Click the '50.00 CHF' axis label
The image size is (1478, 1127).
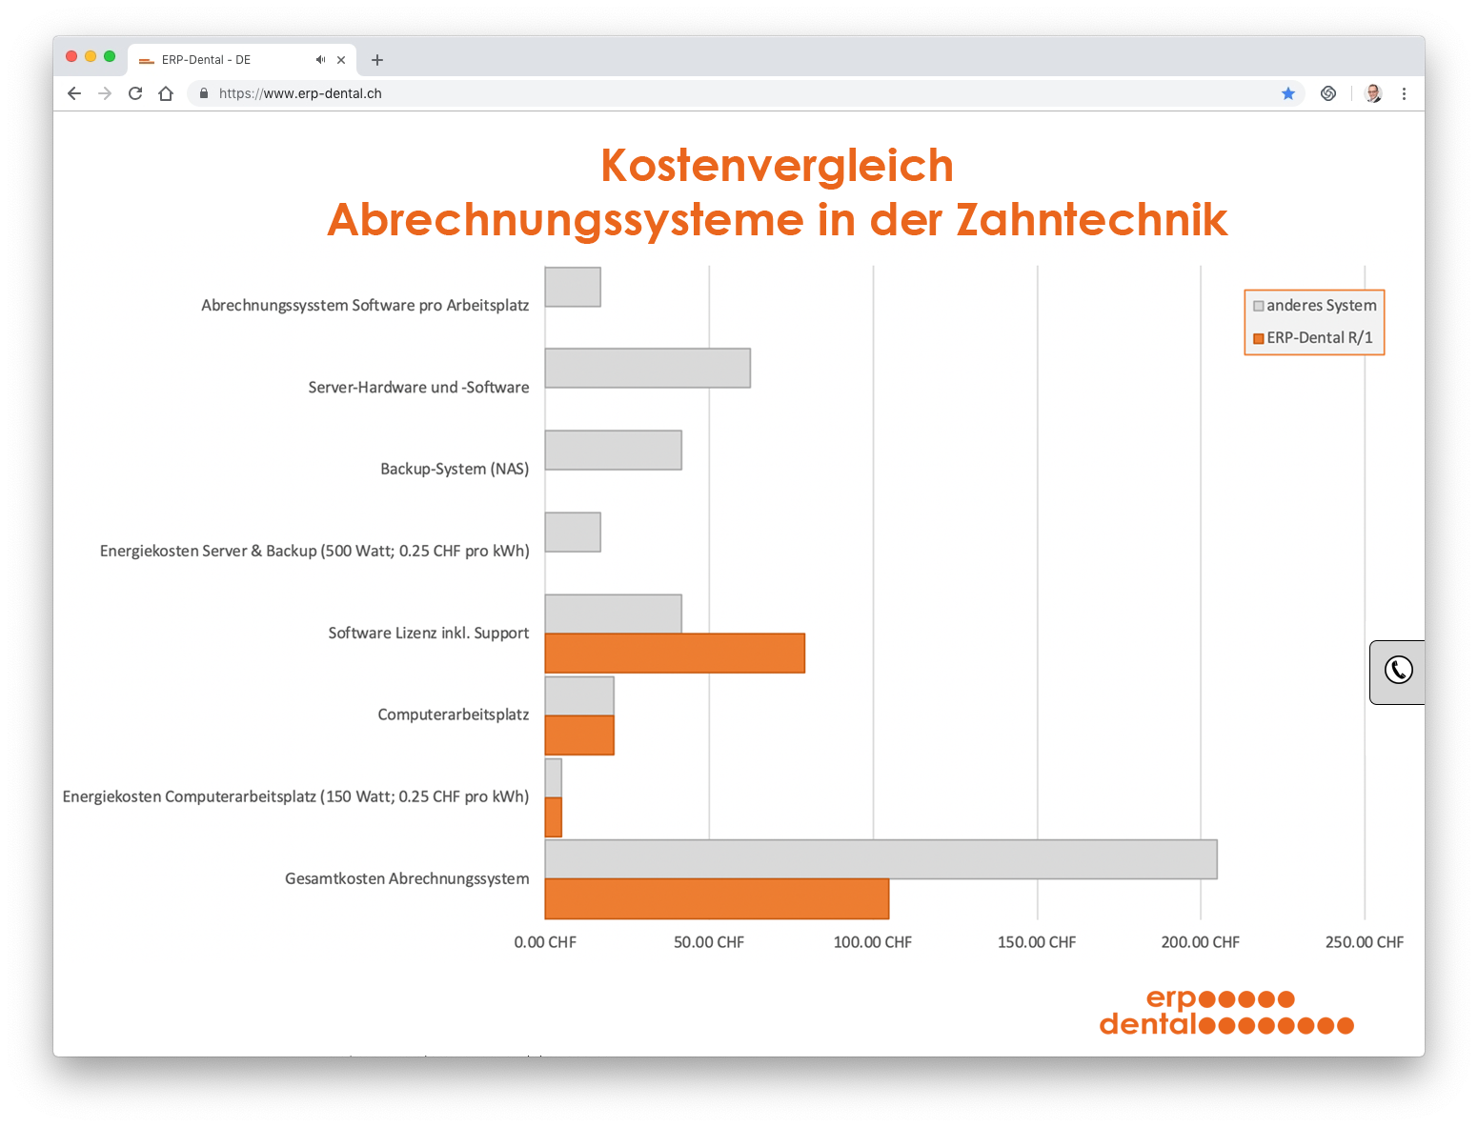coord(709,942)
